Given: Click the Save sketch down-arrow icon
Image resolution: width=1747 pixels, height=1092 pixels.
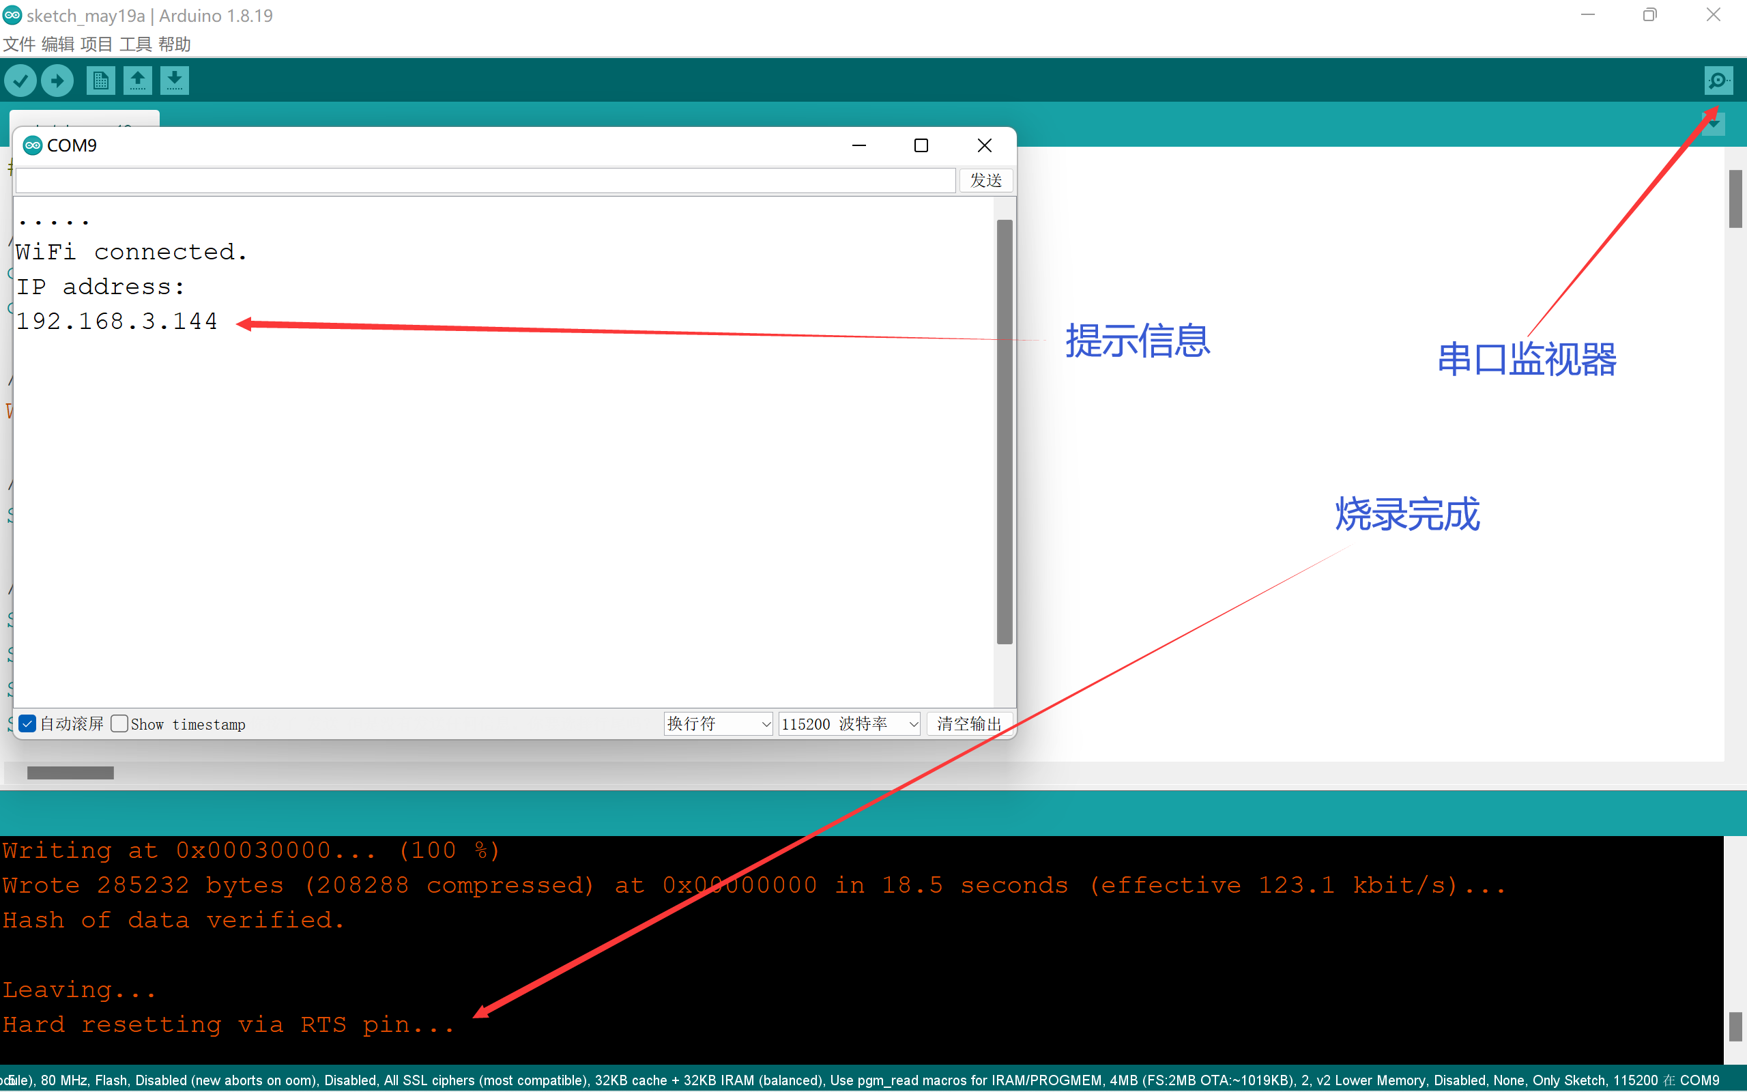Looking at the screenshot, I should pos(175,80).
